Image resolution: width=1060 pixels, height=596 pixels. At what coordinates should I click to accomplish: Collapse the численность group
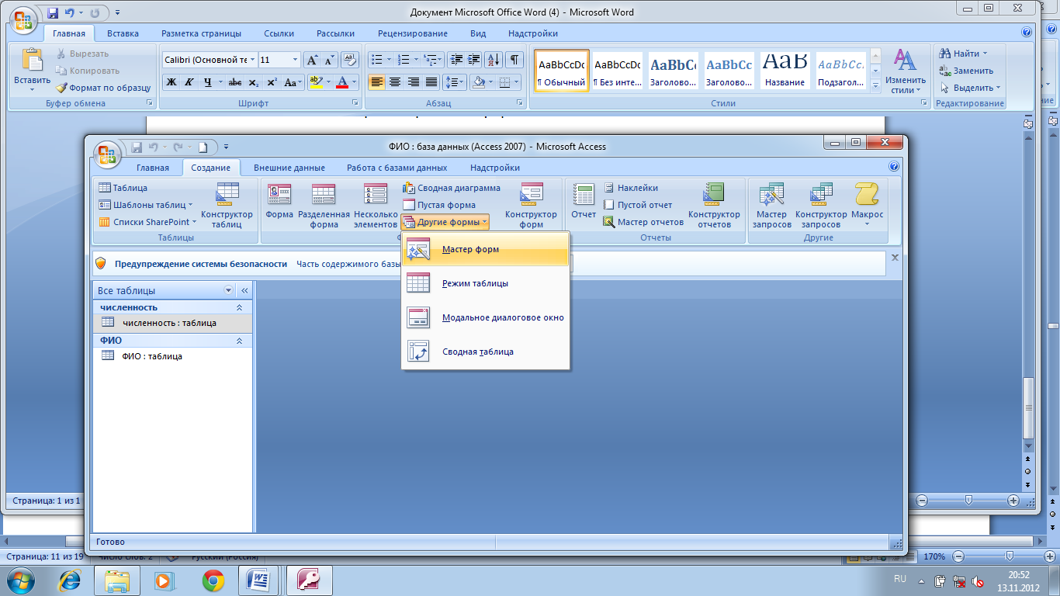pyautogui.click(x=239, y=308)
